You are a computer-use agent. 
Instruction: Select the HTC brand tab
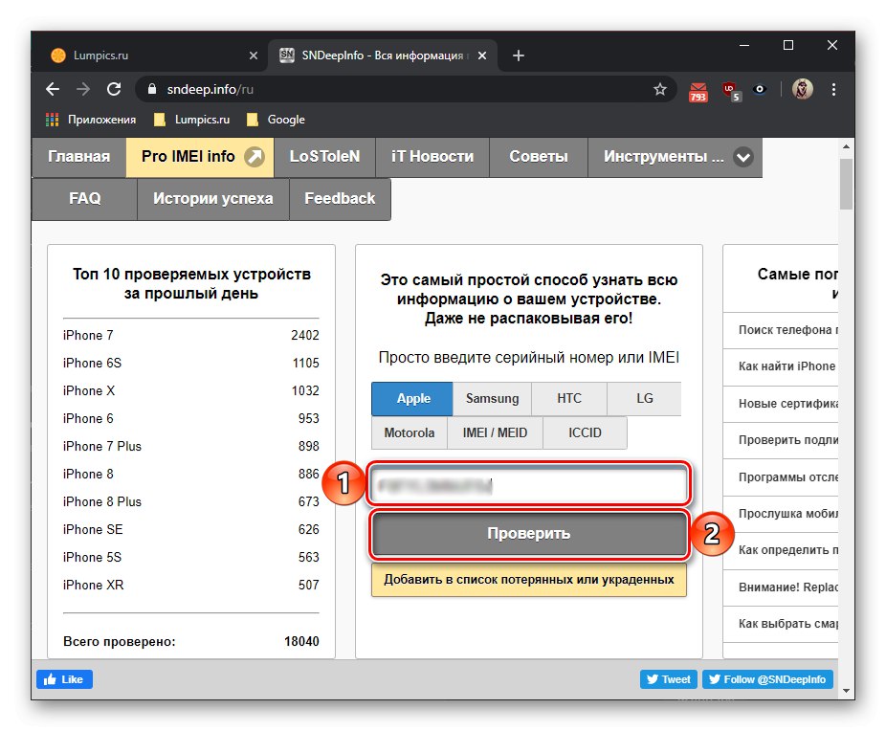click(x=569, y=398)
